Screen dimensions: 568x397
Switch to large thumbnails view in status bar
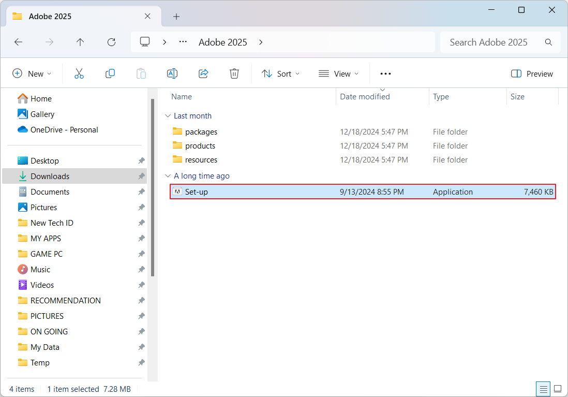pos(558,389)
